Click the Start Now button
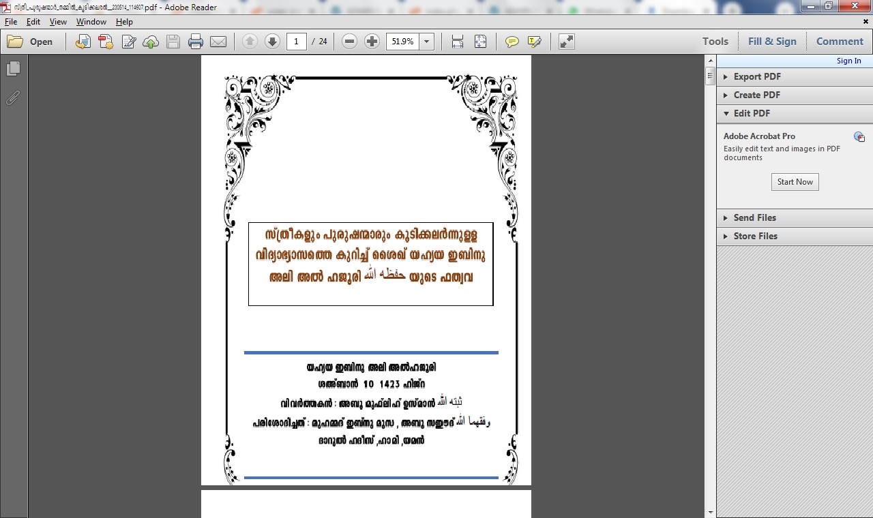Image resolution: width=873 pixels, height=518 pixels. pos(795,182)
